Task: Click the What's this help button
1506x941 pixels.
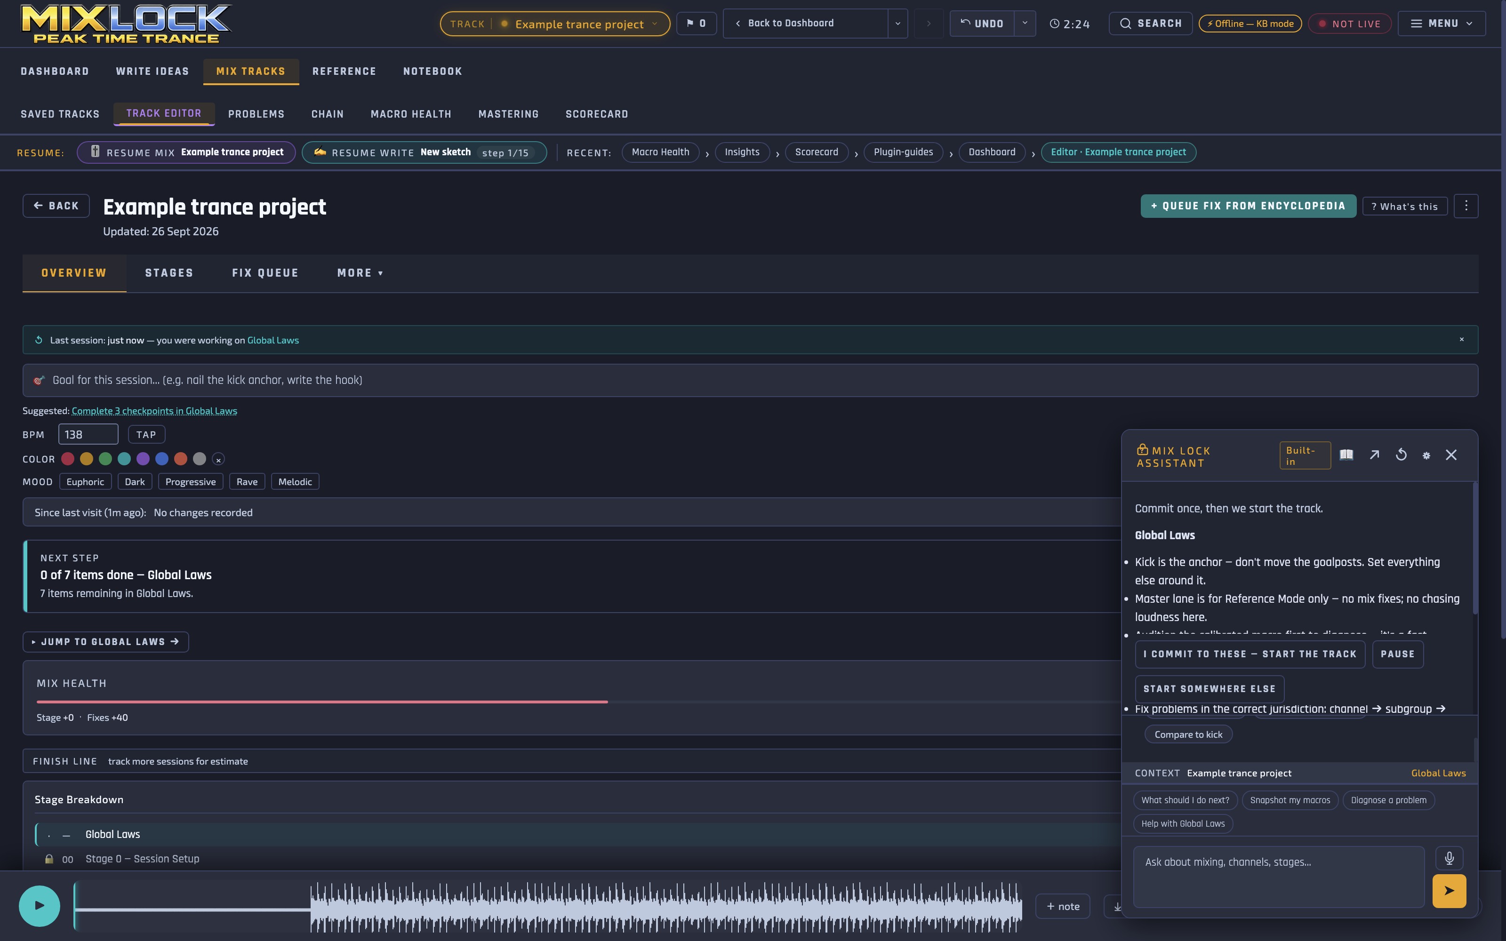Action: point(1404,206)
